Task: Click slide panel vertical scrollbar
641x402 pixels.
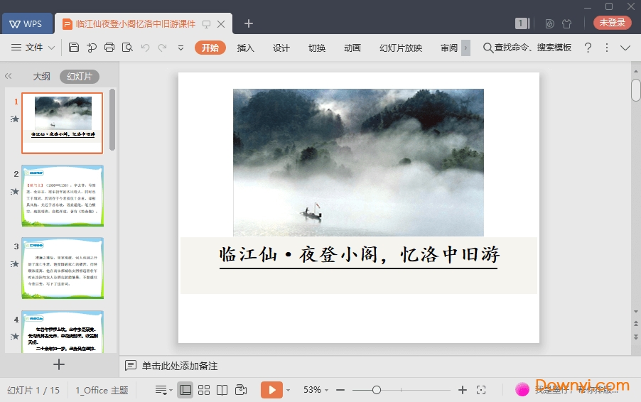Action: (x=112, y=120)
